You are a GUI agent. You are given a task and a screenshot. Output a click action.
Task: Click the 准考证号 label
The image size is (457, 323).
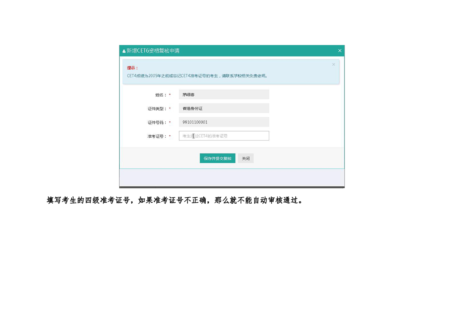(x=157, y=136)
